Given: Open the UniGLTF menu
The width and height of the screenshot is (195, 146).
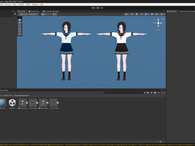Looking at the screenshot, I should coord(21,4).
